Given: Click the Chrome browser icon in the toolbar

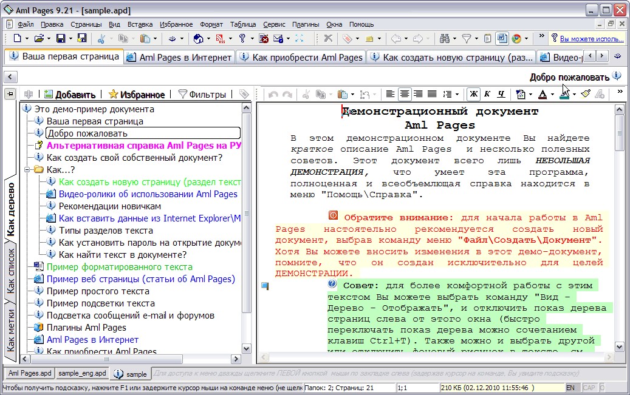Looking at the screenshot, I should coord(516,39).
